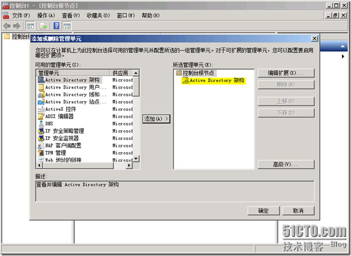Click 高级(V)... button
Viewport: 351px width, 256px height.
point(286,165)
